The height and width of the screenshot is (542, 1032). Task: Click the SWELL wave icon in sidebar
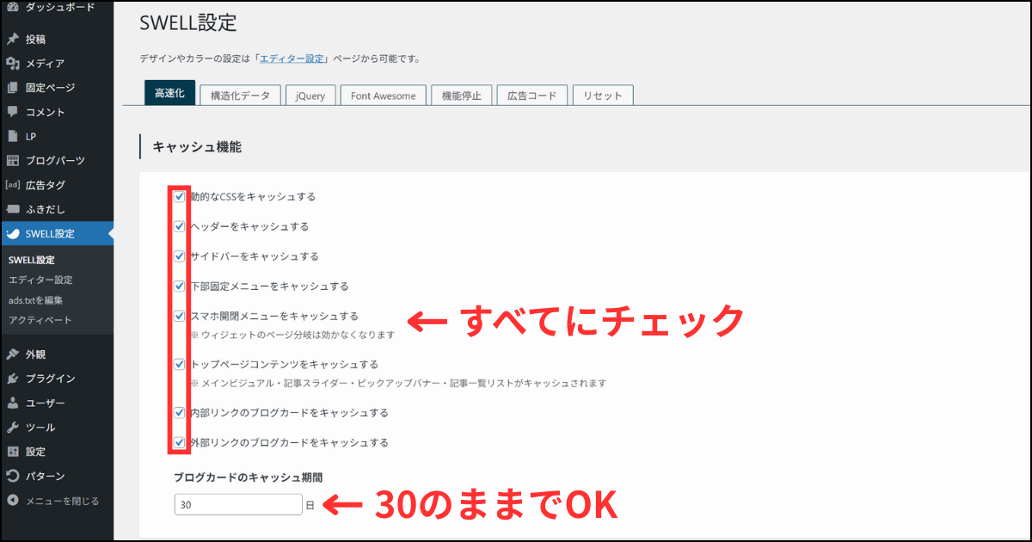pyautogui.click(x=13, y=233)
